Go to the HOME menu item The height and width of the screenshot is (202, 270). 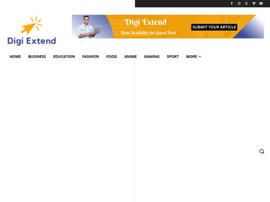pos(15,57)
